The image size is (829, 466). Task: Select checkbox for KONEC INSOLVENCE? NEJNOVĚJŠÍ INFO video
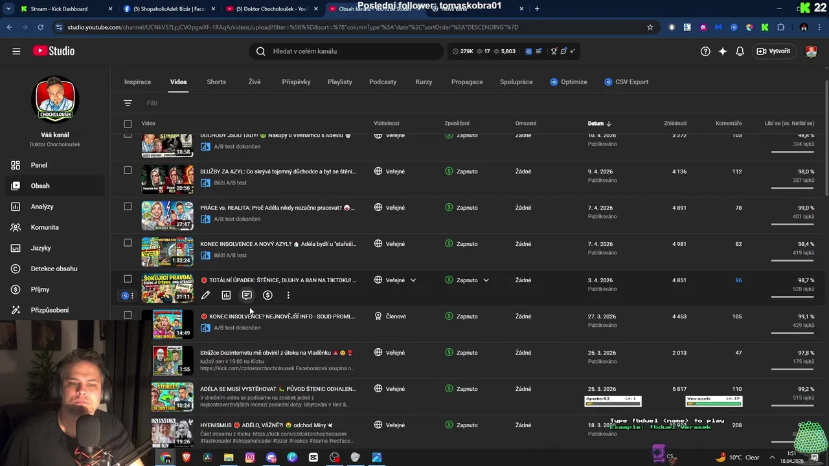pyautogui.click(x=128, y=315)
